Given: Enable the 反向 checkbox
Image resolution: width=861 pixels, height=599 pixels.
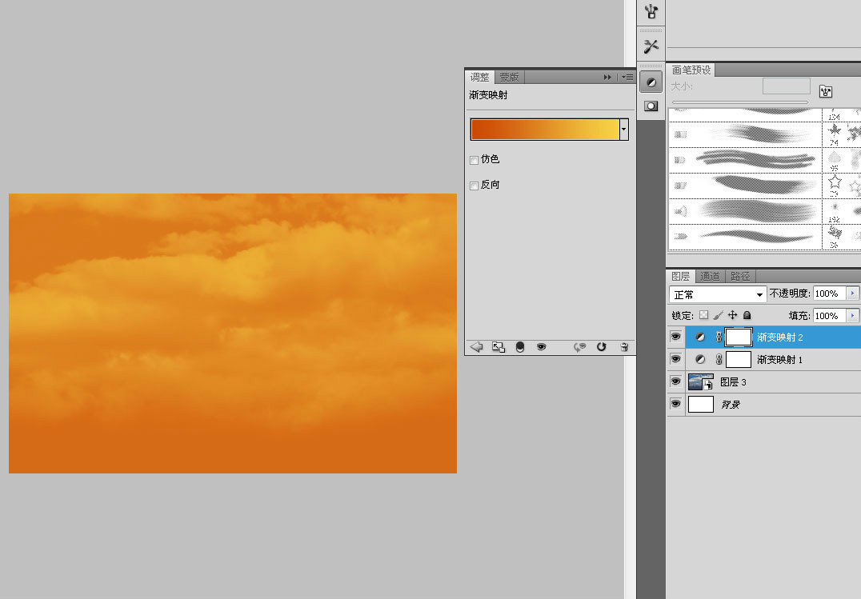Looking at the screenshot, I should pyautogui.click(x=474, y=186).
